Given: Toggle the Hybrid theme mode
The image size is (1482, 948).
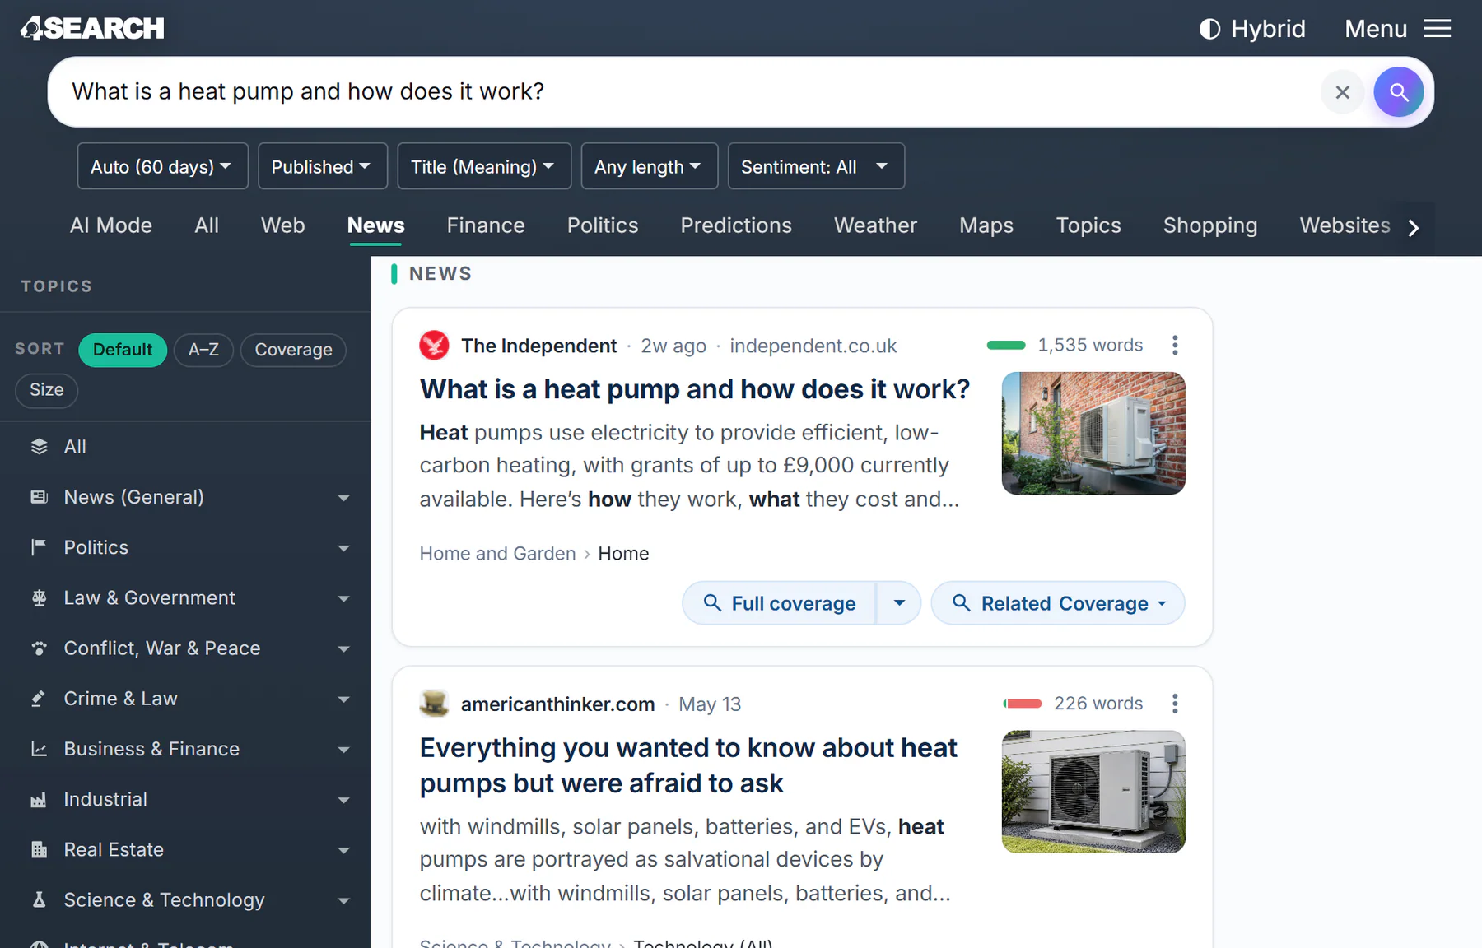Looking at the screenshot, I should tap(1252, 29).
